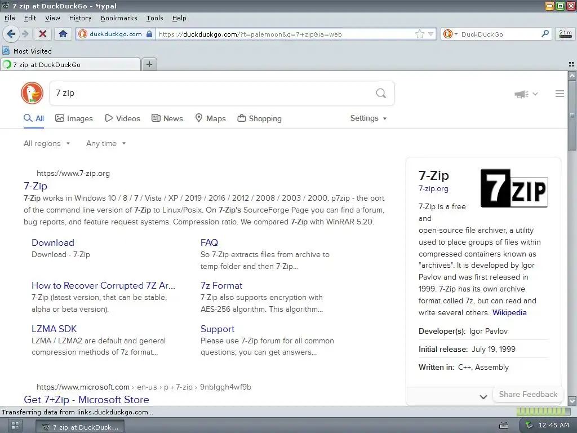Click the browser Back arrow button
This screenshot has height=433, width=577.
pos(11,34)
